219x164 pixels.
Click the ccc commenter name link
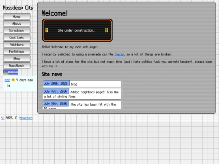coord(7,80)
